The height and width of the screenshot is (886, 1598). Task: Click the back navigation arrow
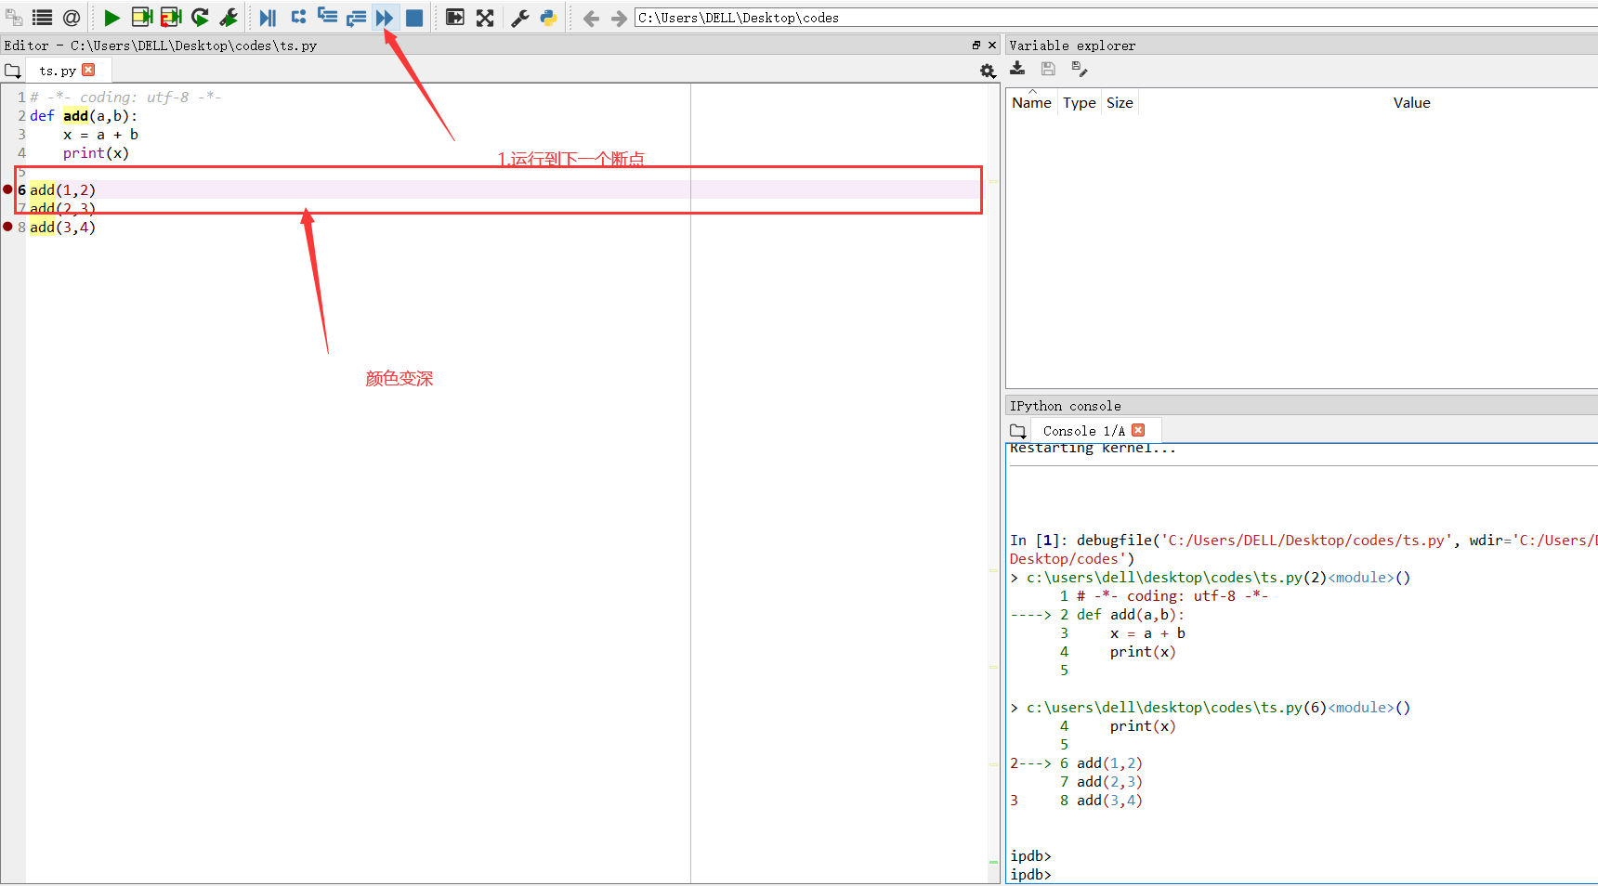coord(591,18)
